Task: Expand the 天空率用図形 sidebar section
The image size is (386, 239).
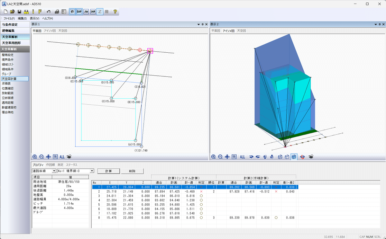Action: [15, 43]
